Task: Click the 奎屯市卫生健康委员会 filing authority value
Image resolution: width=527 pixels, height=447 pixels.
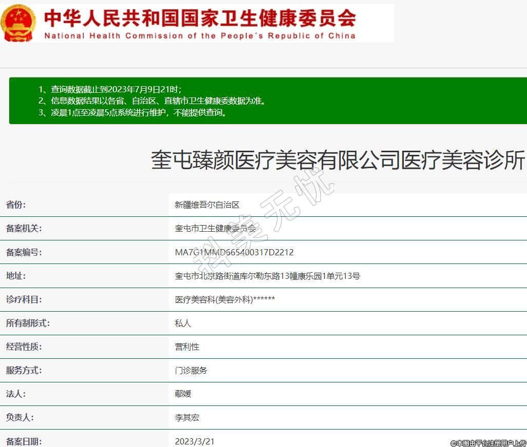Action: 215,229
